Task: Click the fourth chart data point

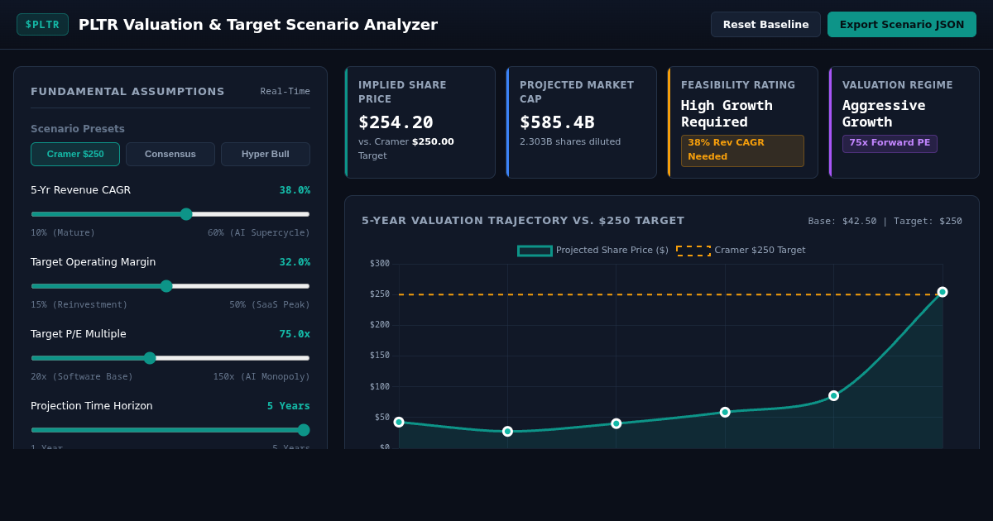Action: click(x=725, y=412)
